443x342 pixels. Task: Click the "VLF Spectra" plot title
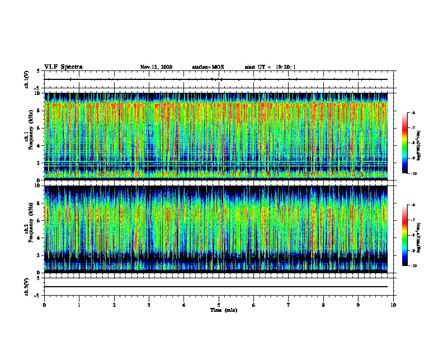63,67
